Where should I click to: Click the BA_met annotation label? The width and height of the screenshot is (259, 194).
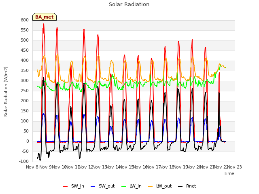45,17
